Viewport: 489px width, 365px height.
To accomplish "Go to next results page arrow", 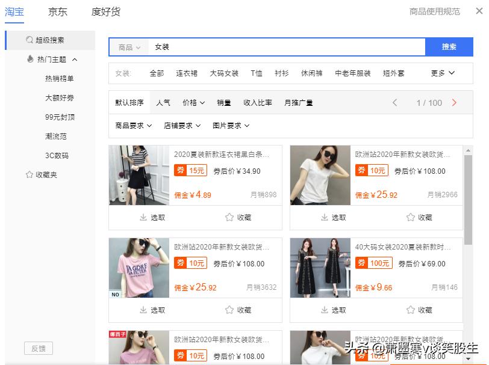I will coord(454,102).
